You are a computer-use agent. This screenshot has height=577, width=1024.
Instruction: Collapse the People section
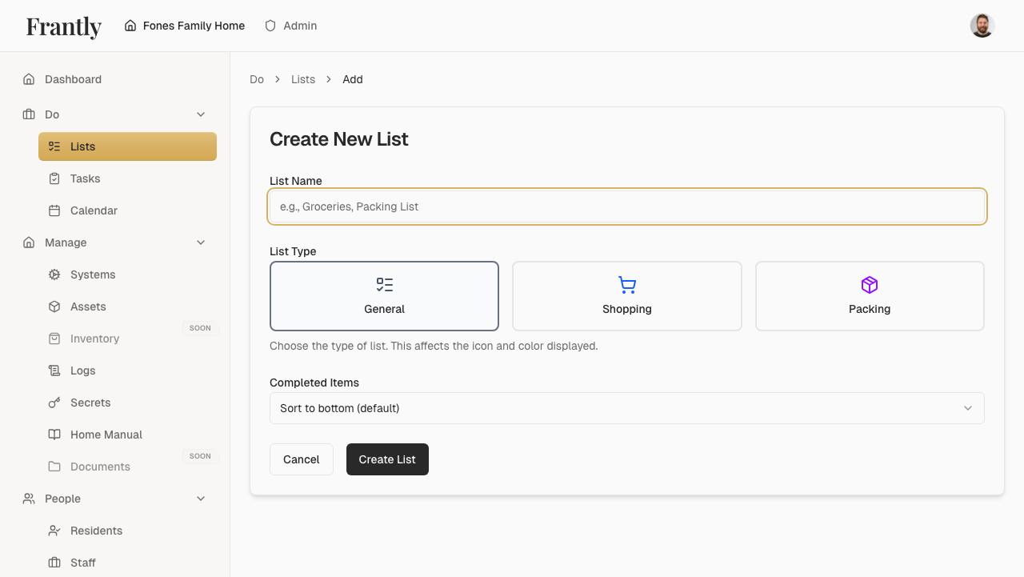pyautogui.click(x=201, y=499)
